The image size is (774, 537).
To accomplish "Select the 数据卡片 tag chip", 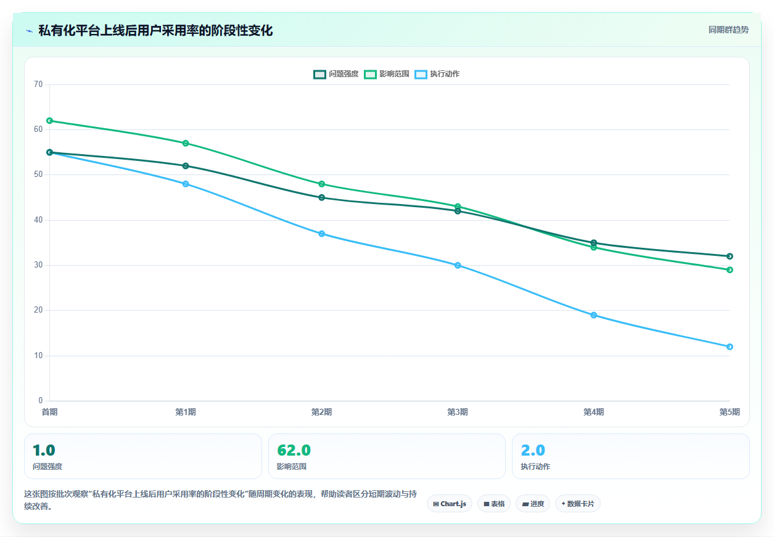I will [578, 504].
